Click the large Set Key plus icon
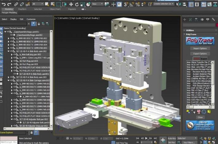This screenshot has width=218, height=144. coord(163,140)
